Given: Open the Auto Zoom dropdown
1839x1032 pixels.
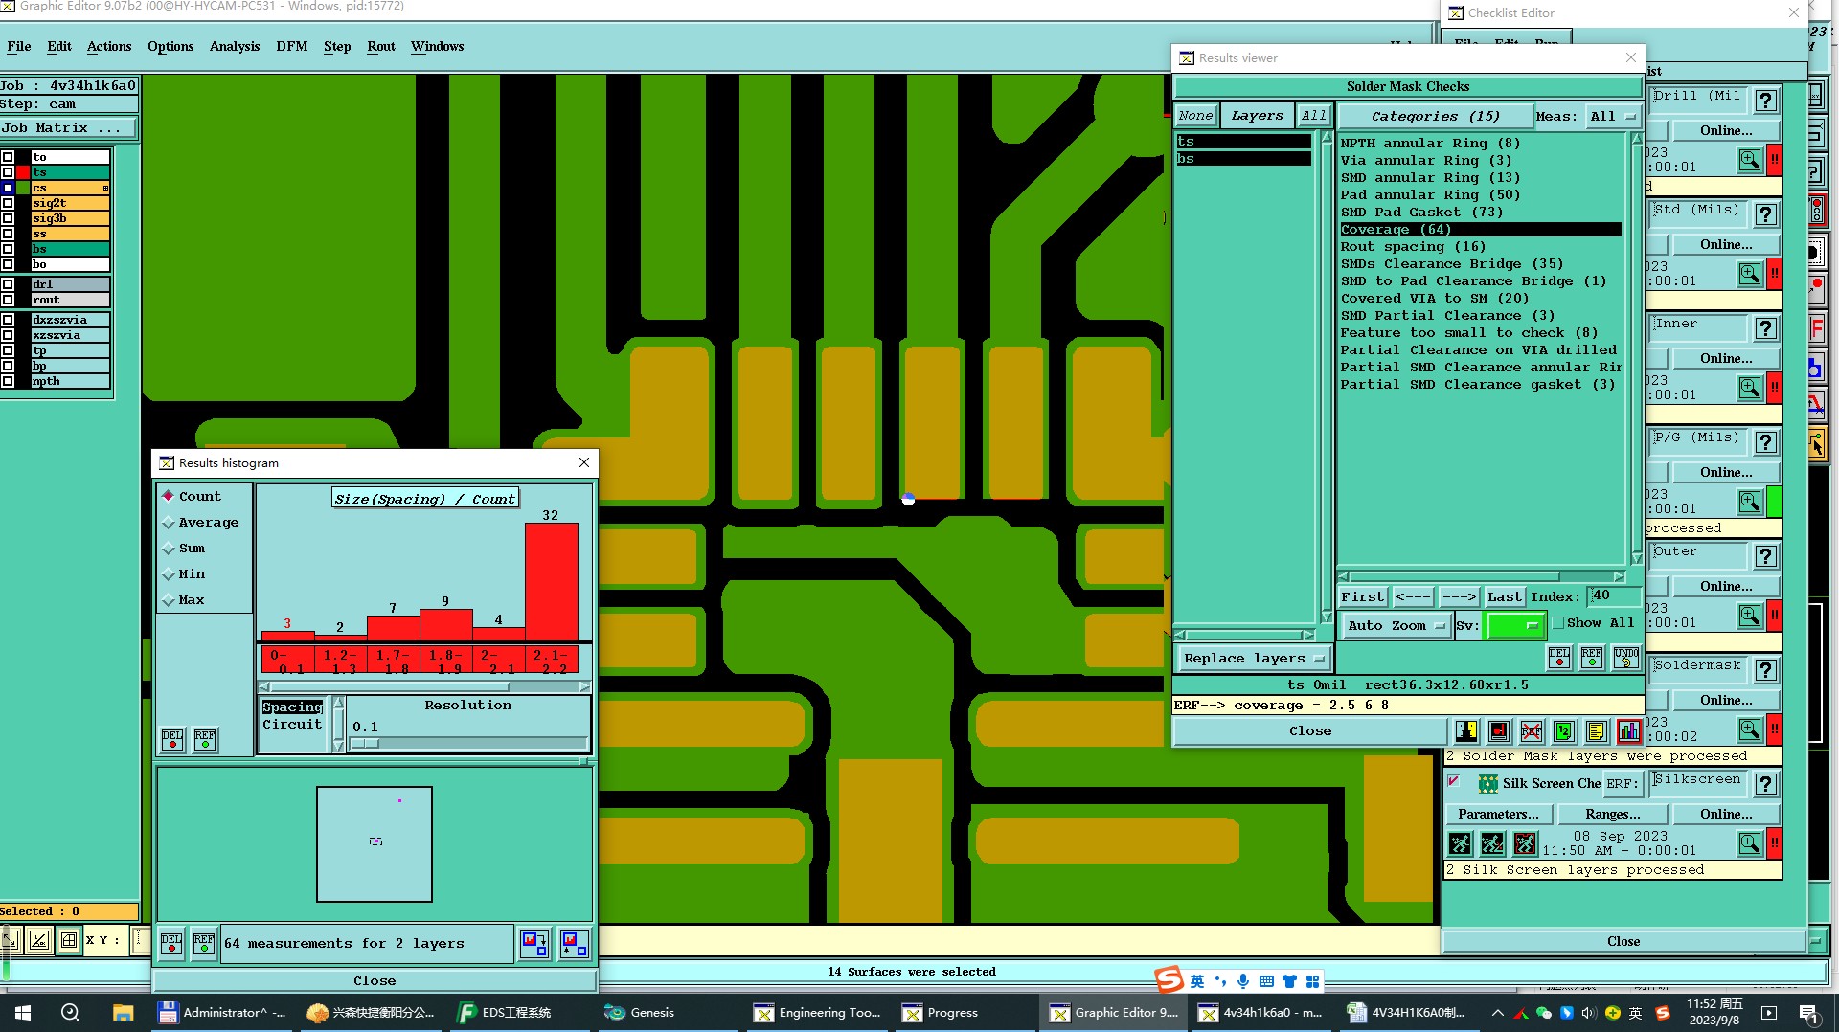Looking at the screenshot, I should [x=1396, y=625].
